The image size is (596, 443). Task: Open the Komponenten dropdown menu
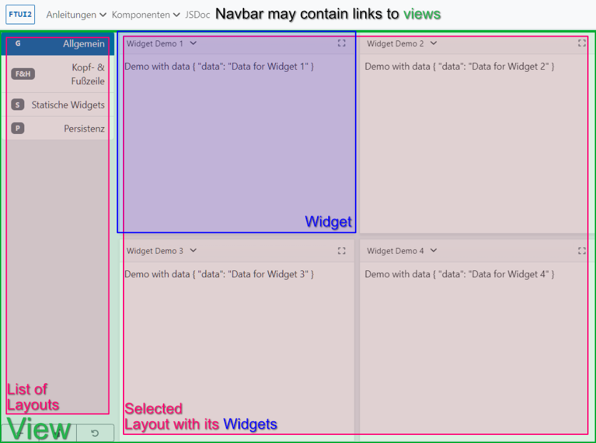(146, 14)
